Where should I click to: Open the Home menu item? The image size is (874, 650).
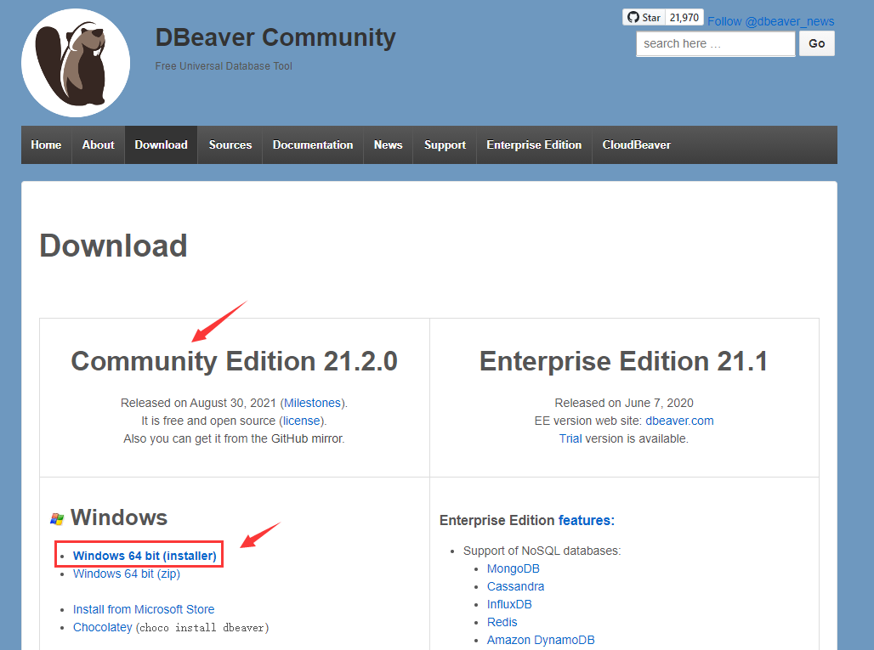[x=46, y=144]
